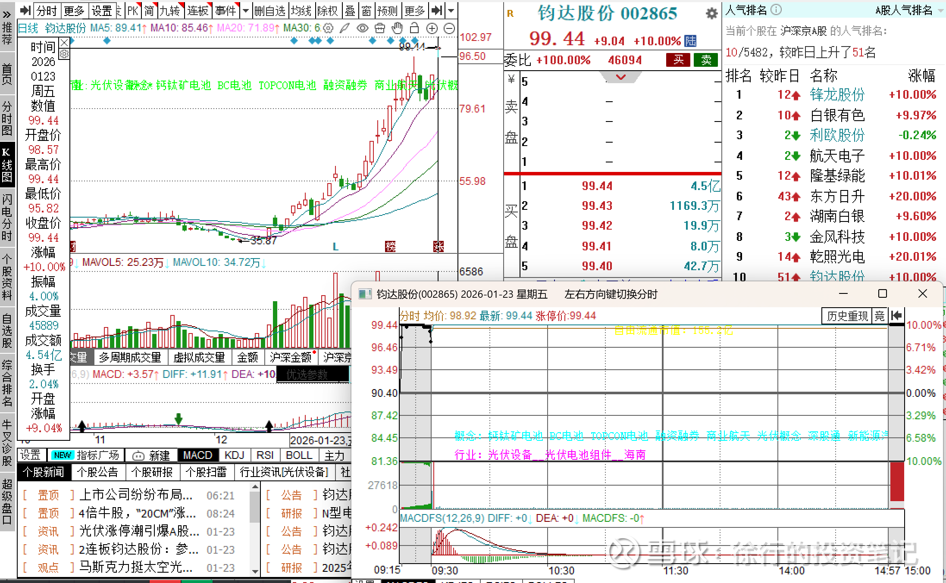Click the zoom-in plus chart icon
The image size is (946, 583).
tap(432, 29)
